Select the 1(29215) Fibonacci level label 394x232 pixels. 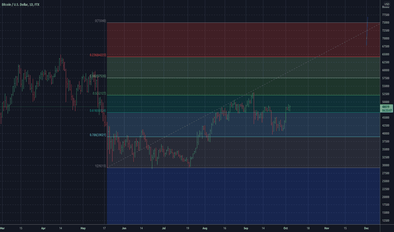click(x=101, y=166)
